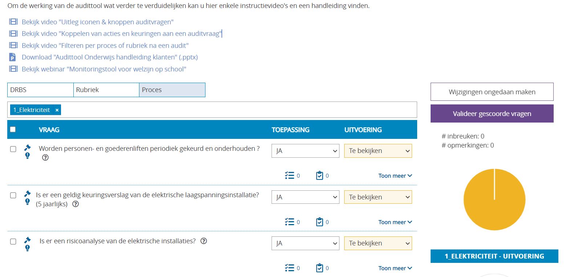The height and width of the screenshot is (277, 574).
Task: Remove the 1_Elektriciteit filter tag
Action: click(x=57, y=110)
